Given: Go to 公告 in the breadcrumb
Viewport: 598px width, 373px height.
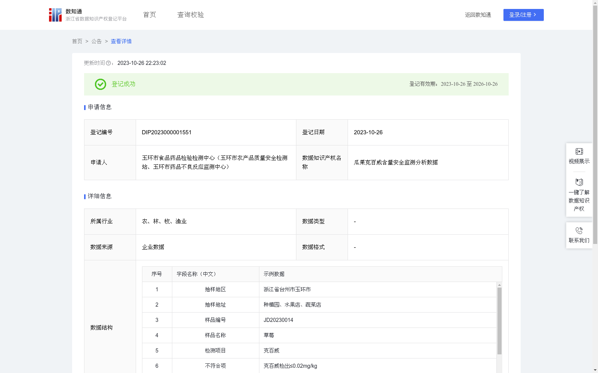Looking at the screenshot, I should tap(96, 41).
